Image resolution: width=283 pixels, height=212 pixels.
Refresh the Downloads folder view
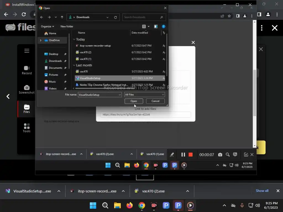click(x=116, y=17)
